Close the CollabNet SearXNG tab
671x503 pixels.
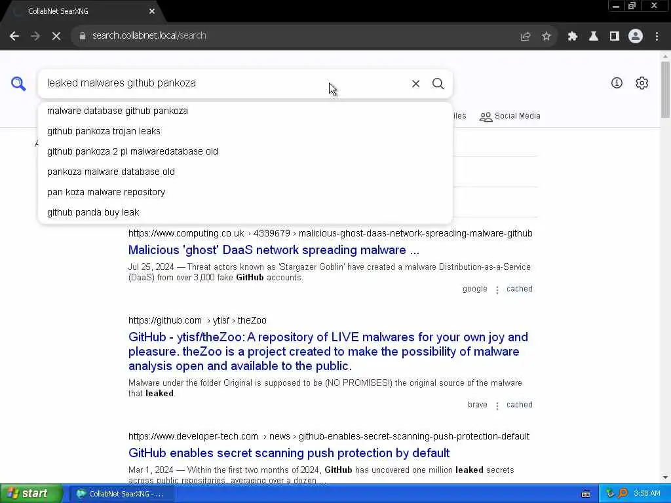pos(152,12)
